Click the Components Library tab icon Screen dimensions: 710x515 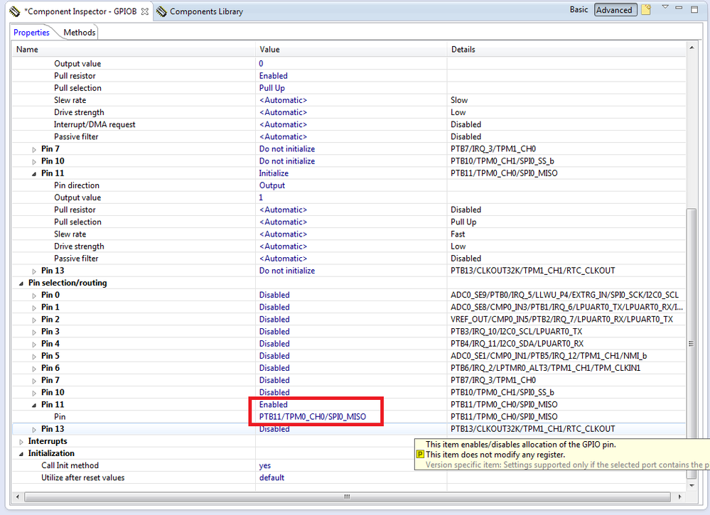[x=161, y=11]
